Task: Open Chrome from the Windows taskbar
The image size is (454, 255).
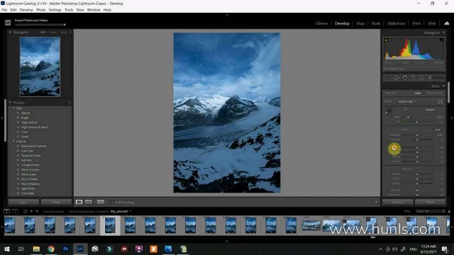Action: pyautogui.click(x=51, y=249)
